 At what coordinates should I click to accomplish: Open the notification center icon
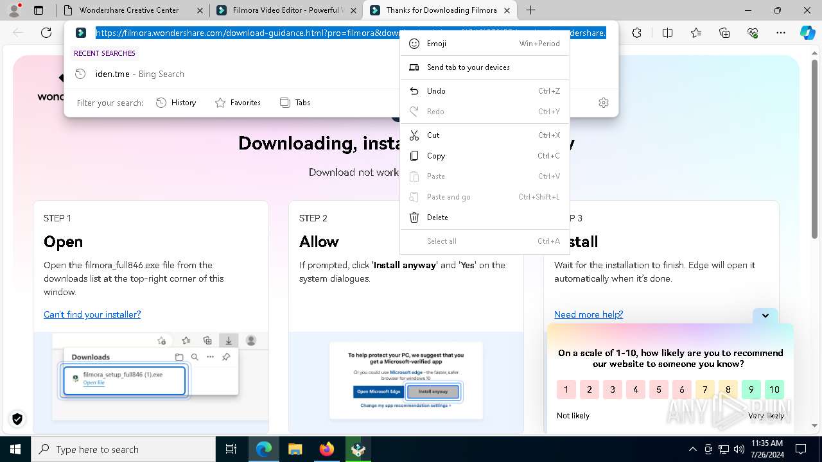point(801,449)
